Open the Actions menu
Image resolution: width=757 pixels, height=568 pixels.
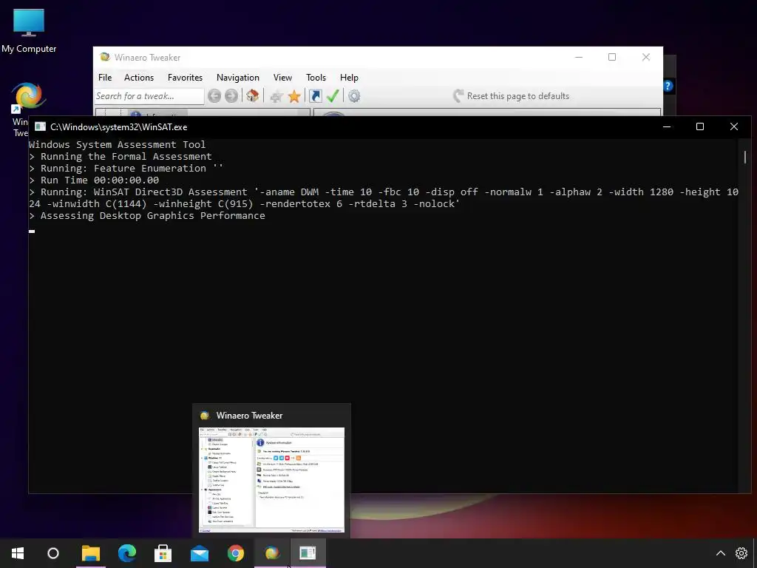138,77
